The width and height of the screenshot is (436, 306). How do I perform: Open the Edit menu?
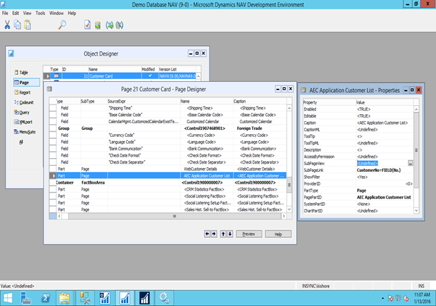pos(16,13)
